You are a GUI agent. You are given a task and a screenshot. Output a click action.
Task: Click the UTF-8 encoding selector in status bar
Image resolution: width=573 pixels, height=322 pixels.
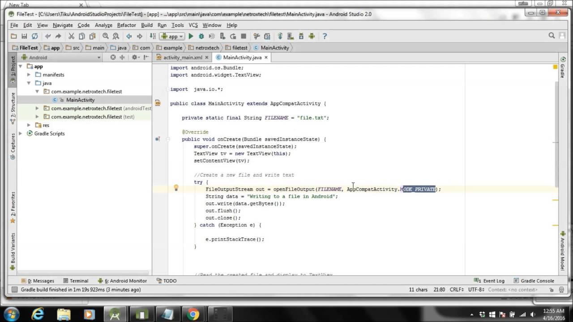pos(476,290)
